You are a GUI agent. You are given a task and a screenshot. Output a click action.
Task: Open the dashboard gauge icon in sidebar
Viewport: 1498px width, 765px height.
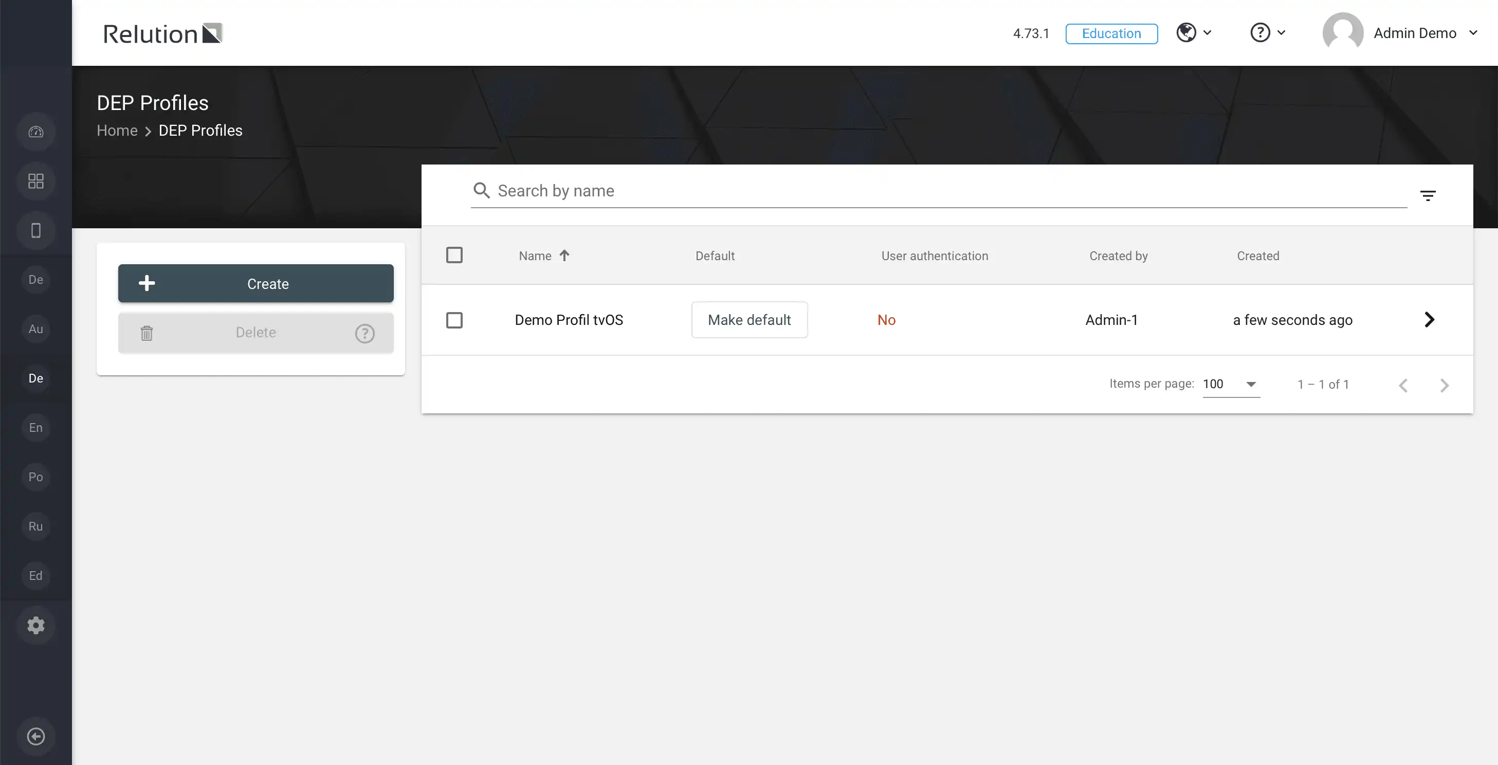pos(36,132)
